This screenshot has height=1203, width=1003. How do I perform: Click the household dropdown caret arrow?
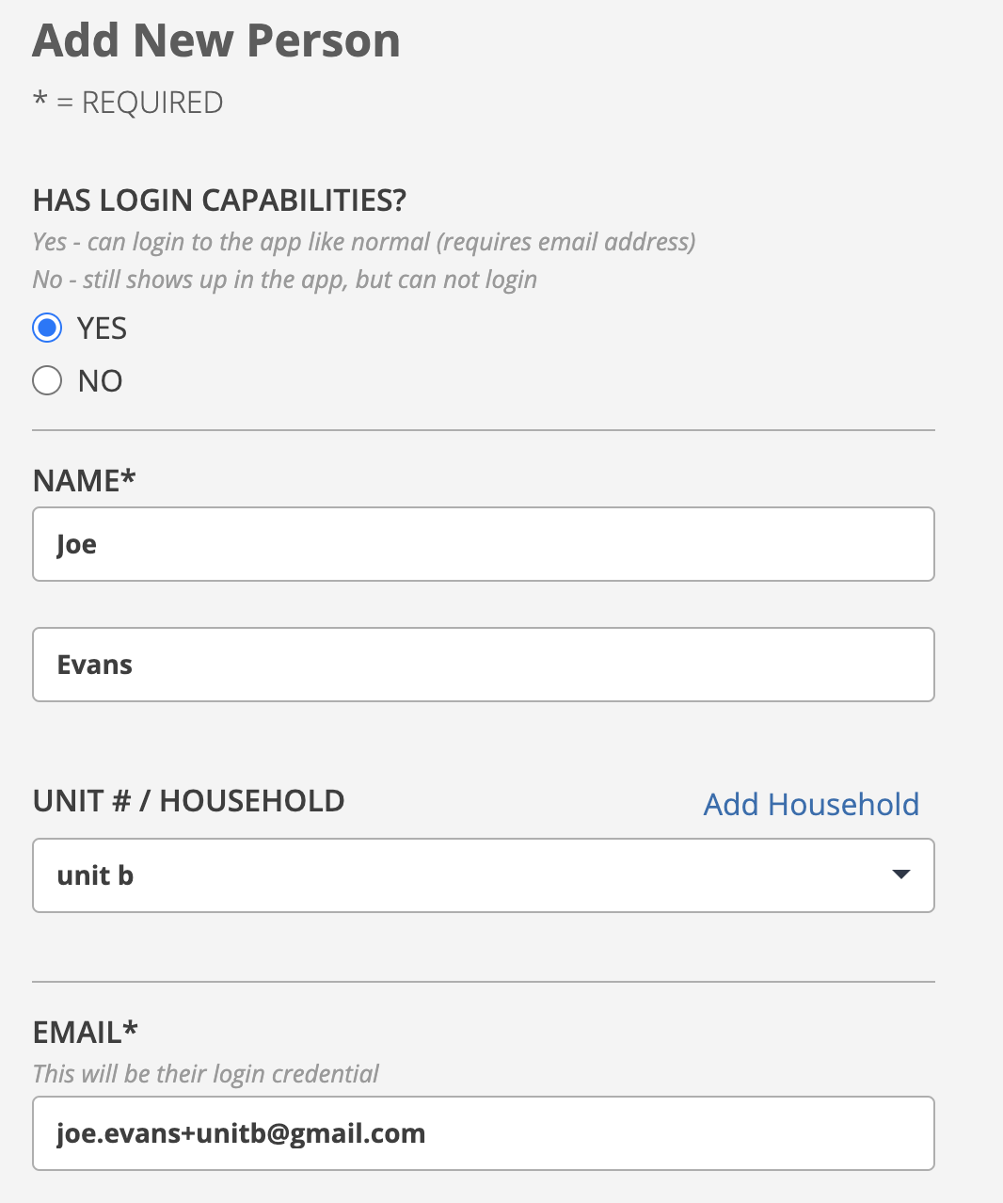(x=900, y=874)
